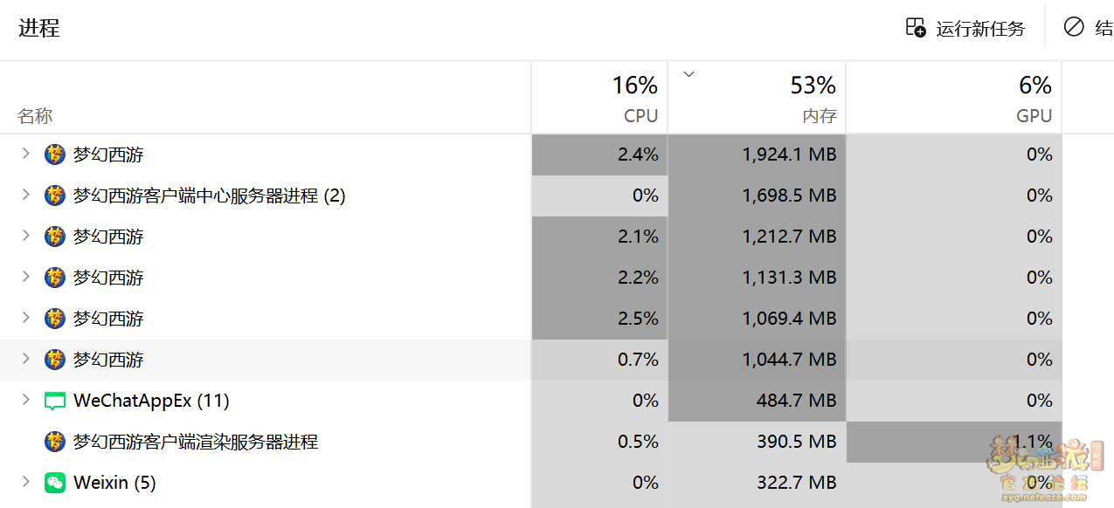Click the 运行新任务 button

click(965, 28)
